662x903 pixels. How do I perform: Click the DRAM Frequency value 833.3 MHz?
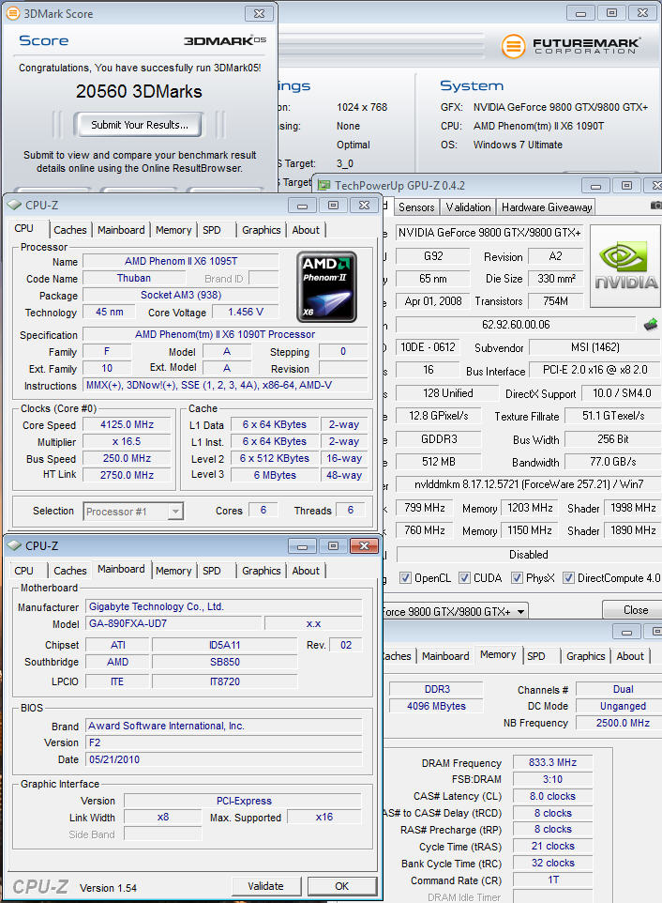click(552, 762)
